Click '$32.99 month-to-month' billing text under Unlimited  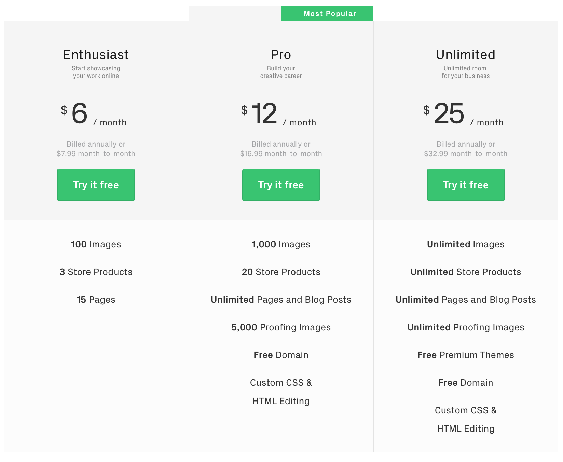[x=466, y=154]
